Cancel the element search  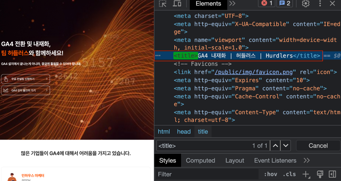coord(318,146)
